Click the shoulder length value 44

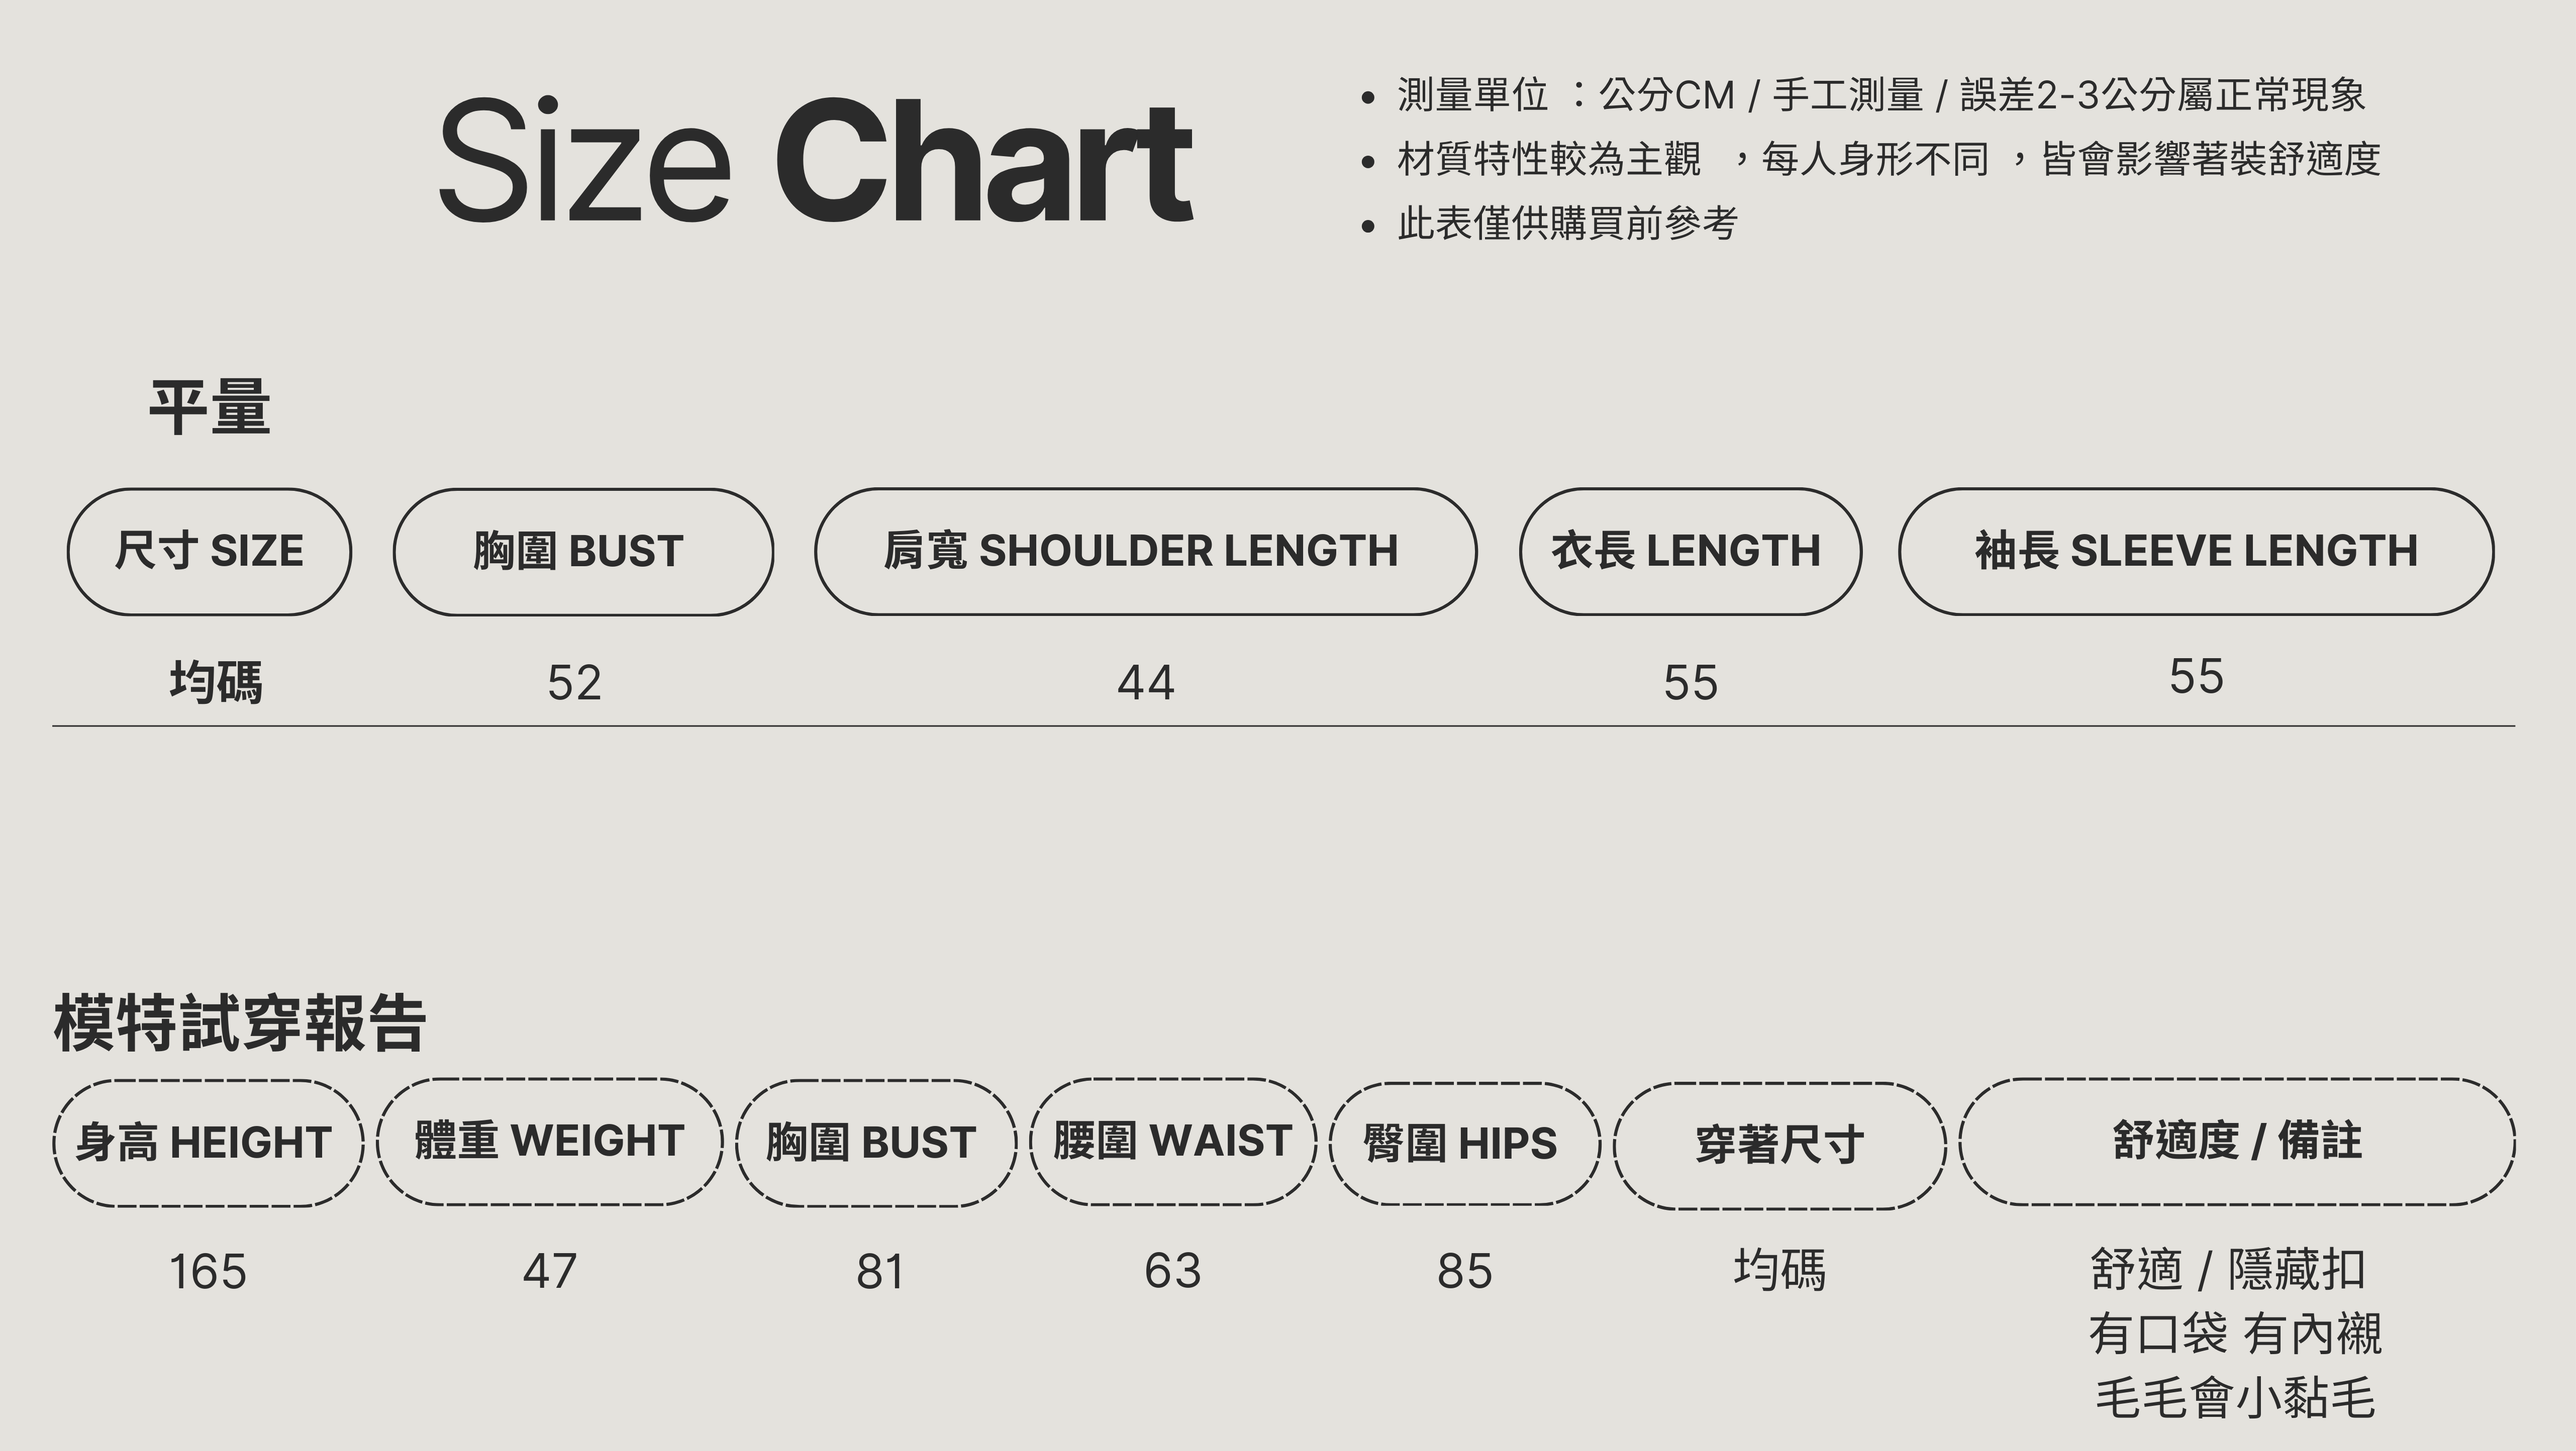pos(1145,683)
